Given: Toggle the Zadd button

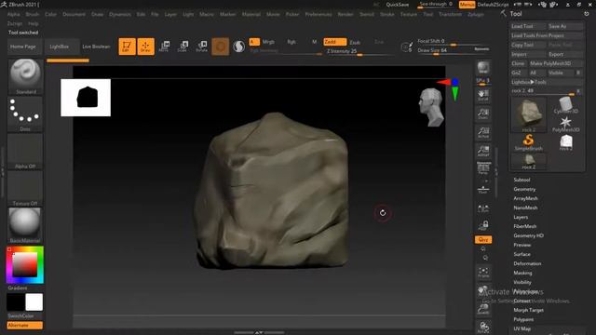Looking at the screenshot, I should coord(335,42).
